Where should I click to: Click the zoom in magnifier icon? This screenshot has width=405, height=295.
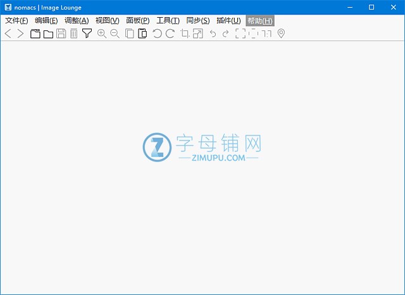click(x=101, y=34)
